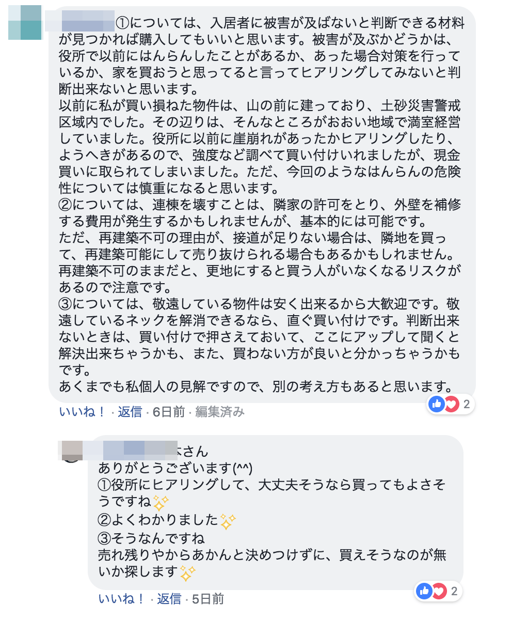Click the first comment's text starting ①については

tap(260, 205)
